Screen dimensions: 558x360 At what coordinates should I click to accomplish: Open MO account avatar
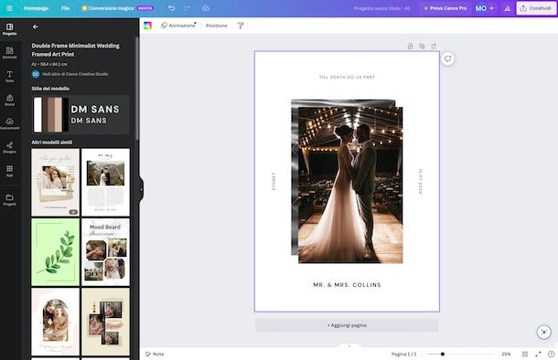point(480,8)
